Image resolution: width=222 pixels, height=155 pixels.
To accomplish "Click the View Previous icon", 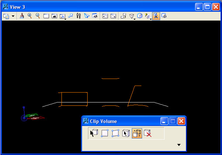I will (x=105, y=16).
